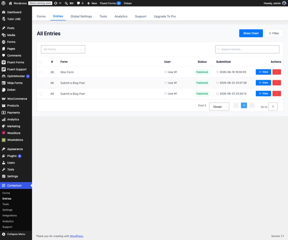This screenshot has height=240, width=288.
Task: Click the Posts pin icon in sidebar
Action: 4,28
